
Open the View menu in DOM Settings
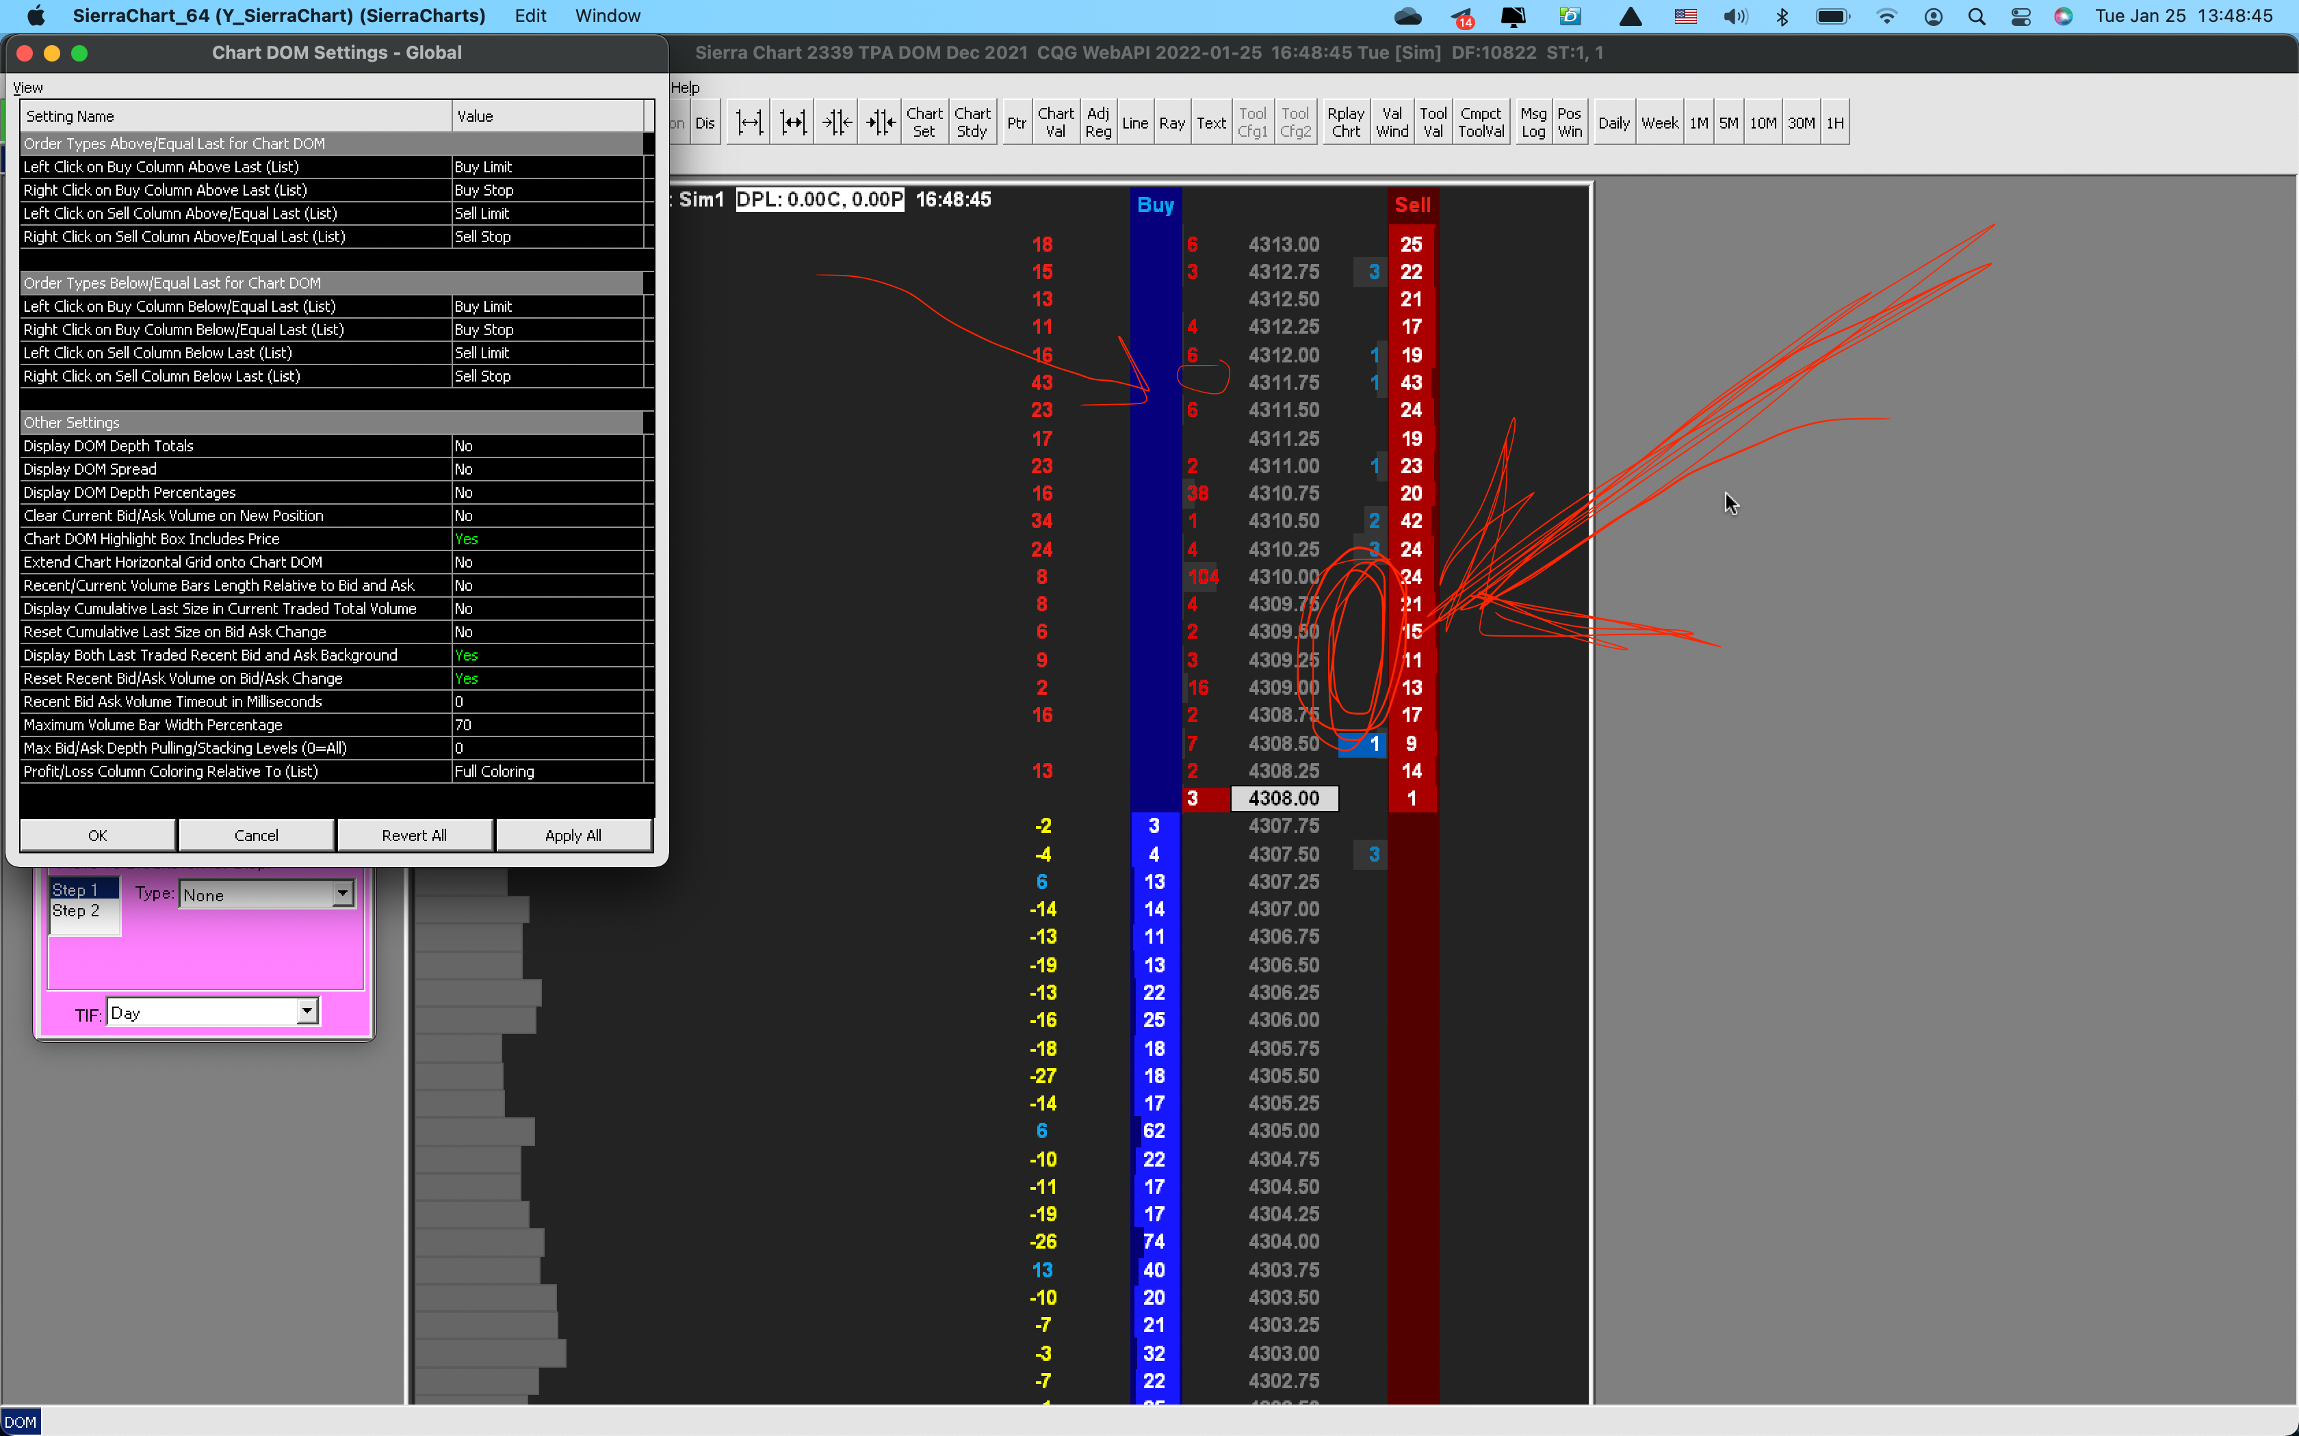tap(27, 88)
